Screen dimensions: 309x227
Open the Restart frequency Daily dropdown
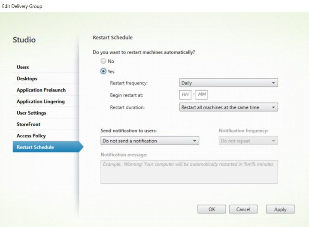228,83
